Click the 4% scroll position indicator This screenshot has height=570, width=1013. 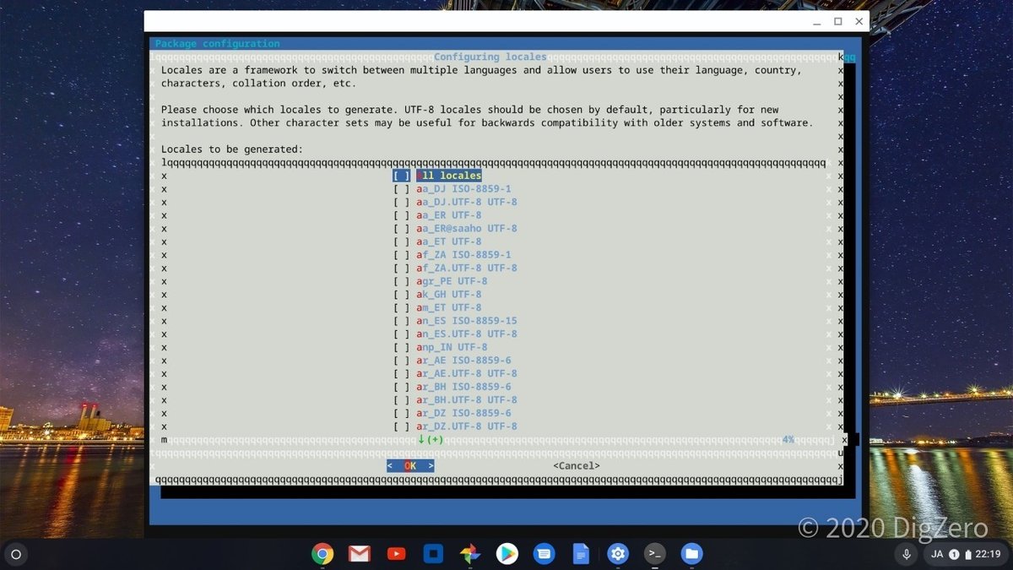point(788,439)
